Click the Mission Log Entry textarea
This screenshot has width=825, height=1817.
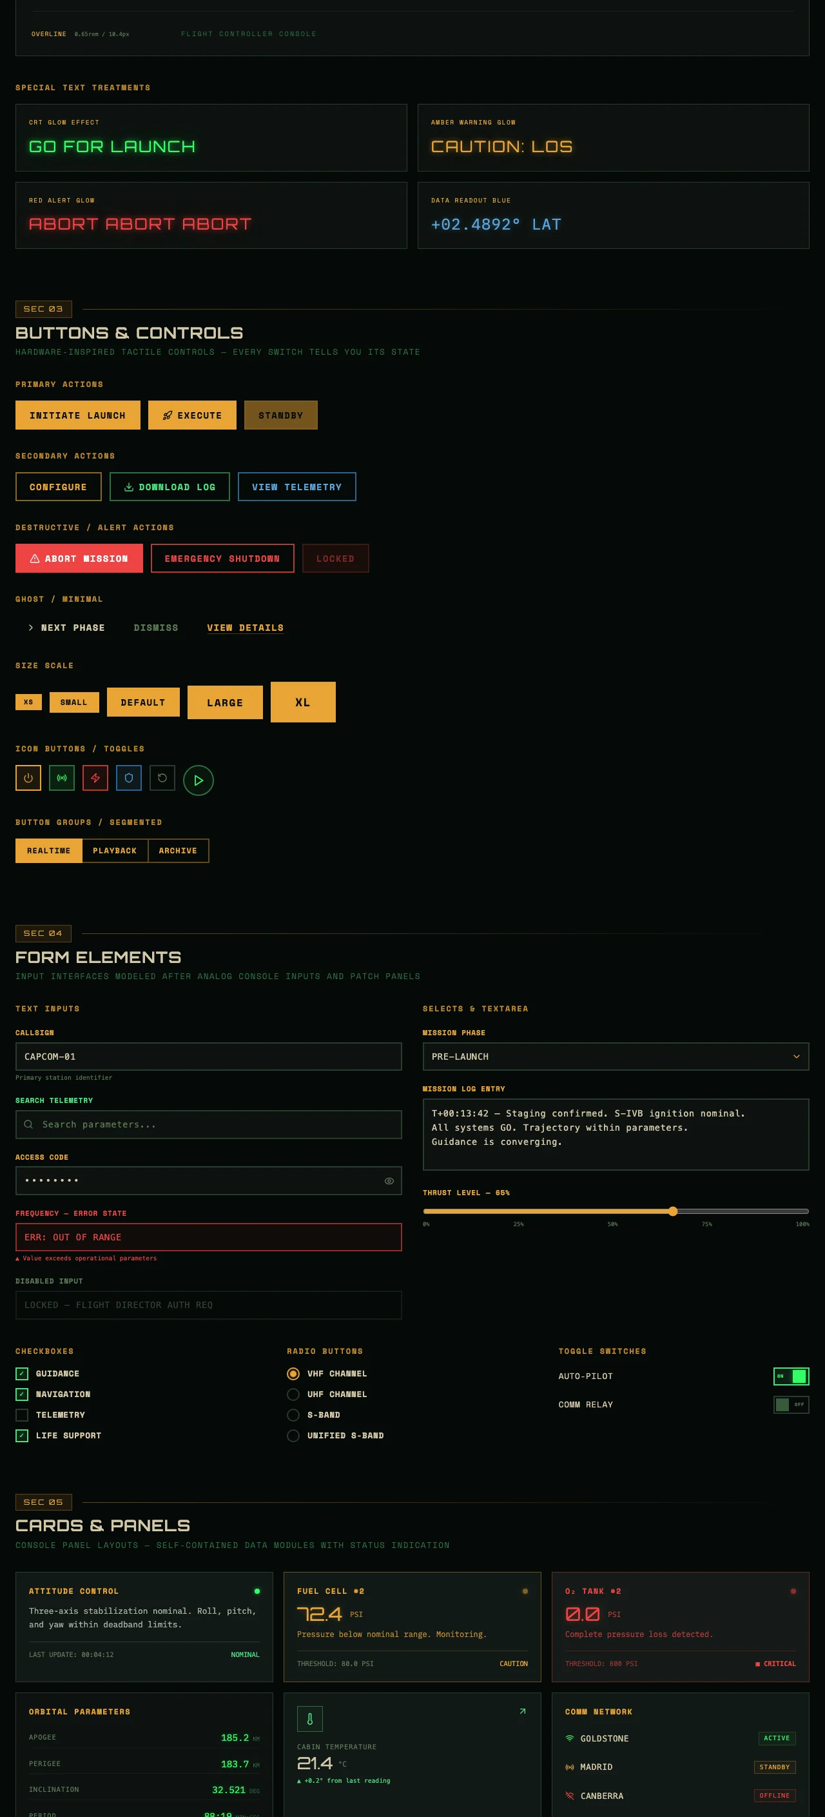pyautogui.click(x=616, y=1134)
